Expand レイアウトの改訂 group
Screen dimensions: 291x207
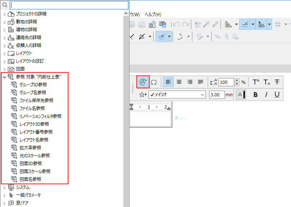coord(5,62)
